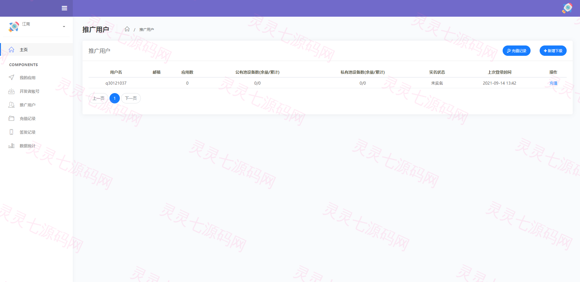
Task: Go to previous page 上一页
Action: point(98,98)
